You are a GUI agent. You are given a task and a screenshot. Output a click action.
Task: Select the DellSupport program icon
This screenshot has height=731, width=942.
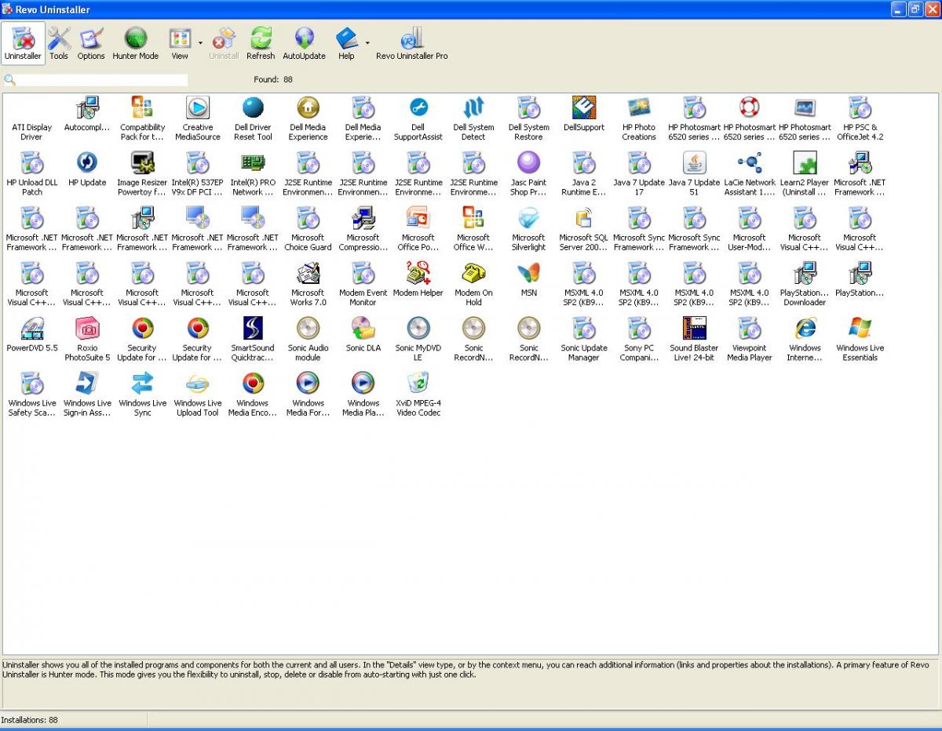coord(584,107)
